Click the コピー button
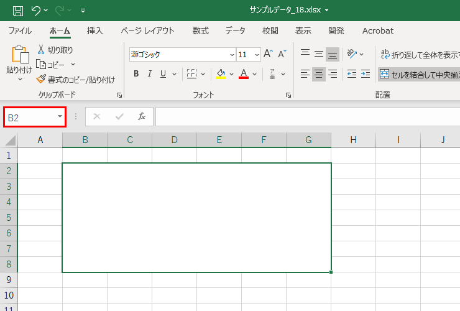Viewport: 460px width, 311px height. pyautogui.click(x=50, y=64)
